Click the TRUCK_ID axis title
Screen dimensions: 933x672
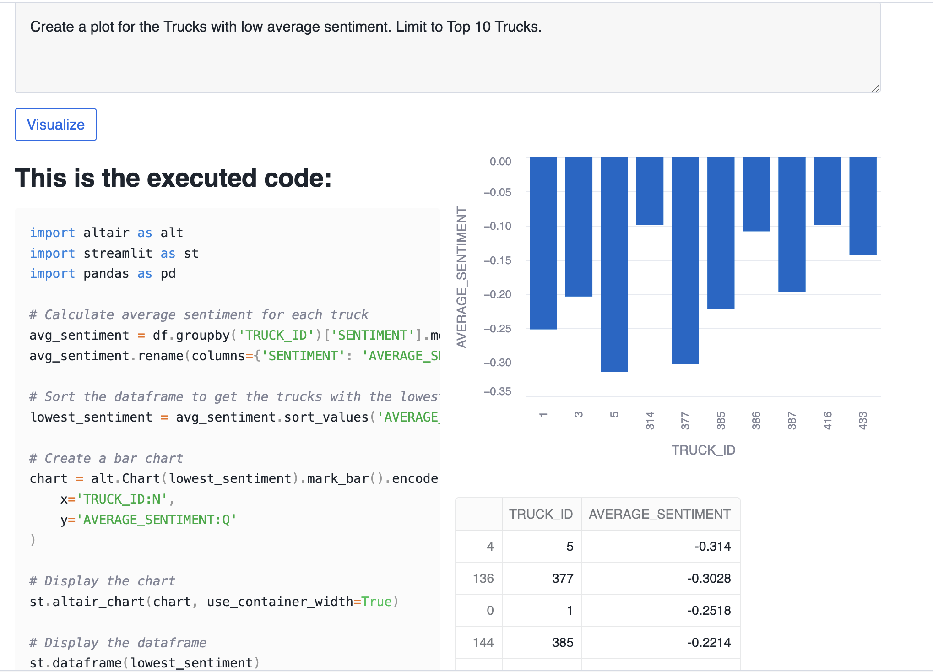(703, 450)
